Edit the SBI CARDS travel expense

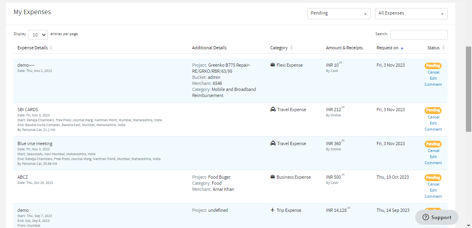(x=433, y=123)
